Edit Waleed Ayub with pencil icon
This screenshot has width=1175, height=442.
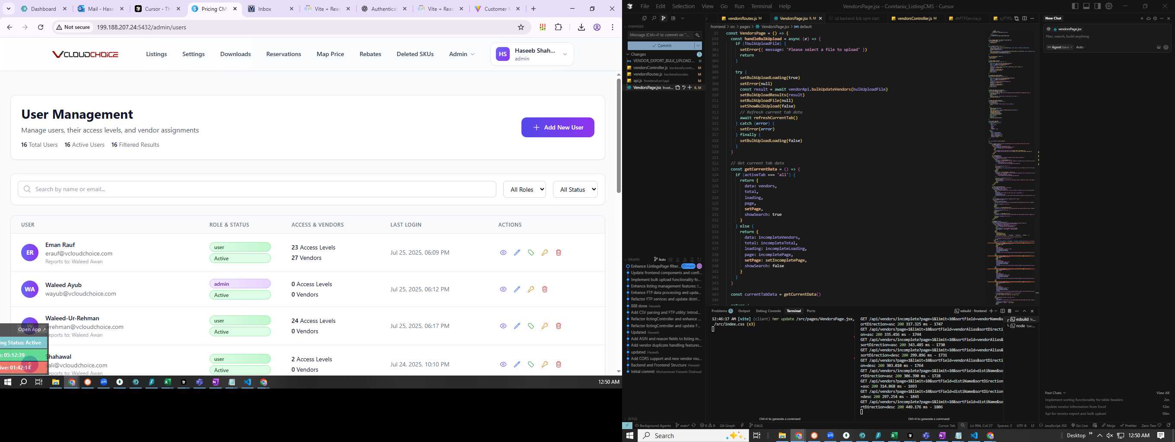click(517, 289)
